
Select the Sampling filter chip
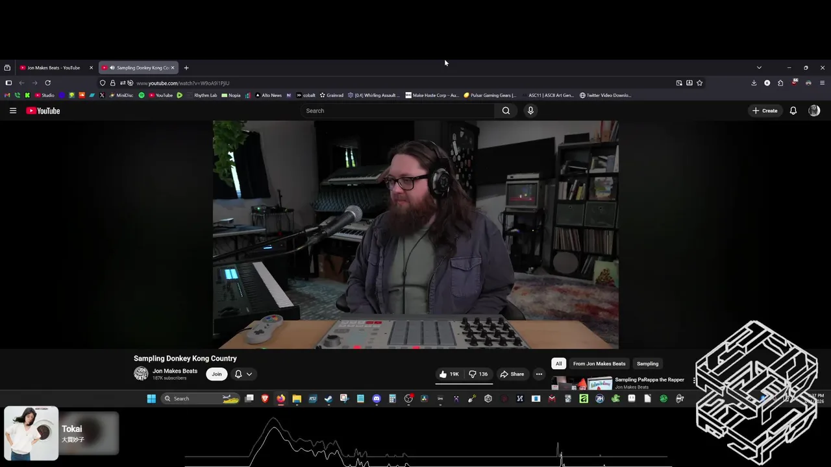click(x=647, y=364)
